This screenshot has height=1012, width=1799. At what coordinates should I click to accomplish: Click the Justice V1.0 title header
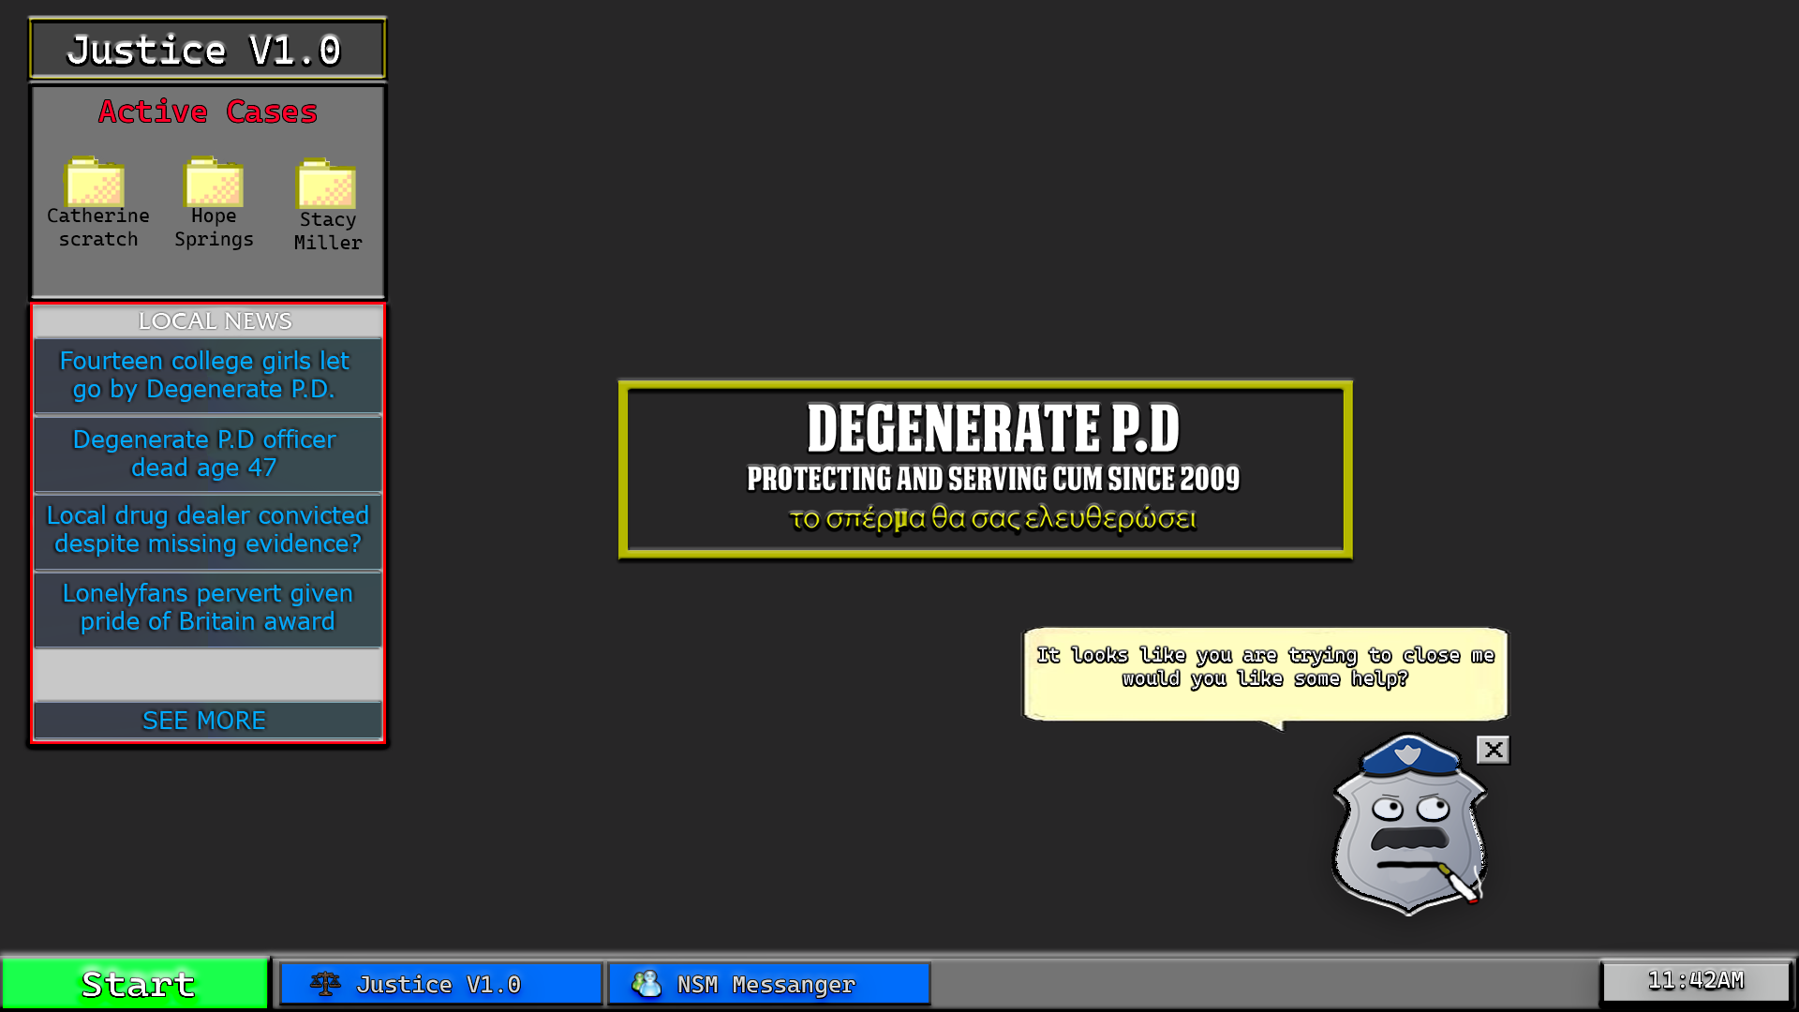207,49
